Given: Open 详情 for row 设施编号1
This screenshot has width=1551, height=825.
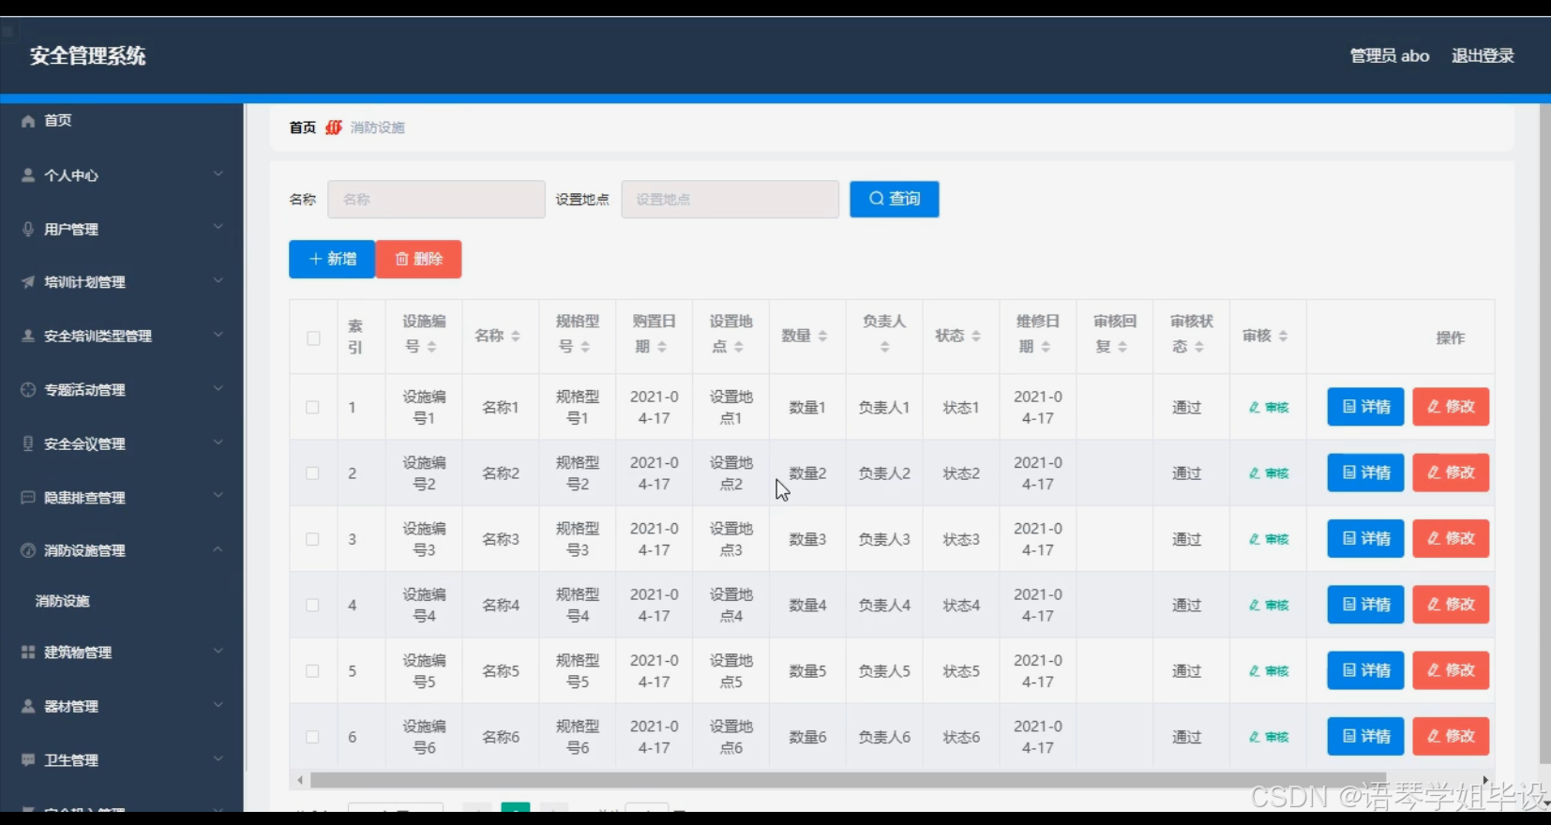Looking at the screenshot, I should (1365, 407).
